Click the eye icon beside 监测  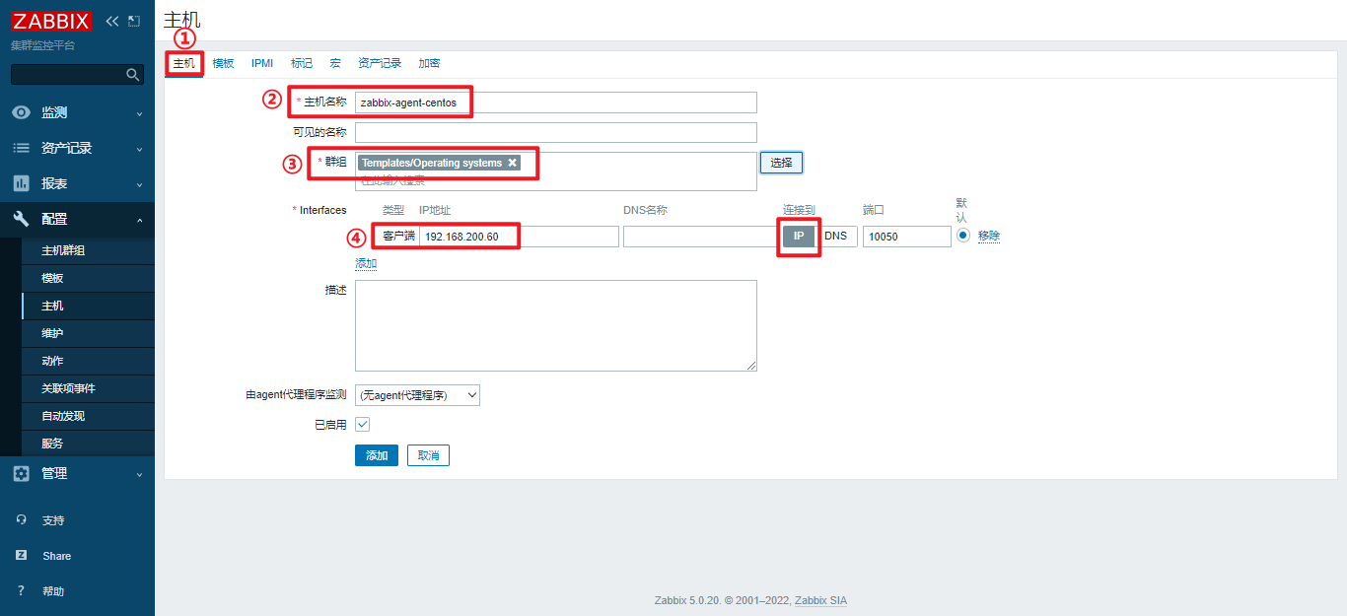click(x=21, y=112)
